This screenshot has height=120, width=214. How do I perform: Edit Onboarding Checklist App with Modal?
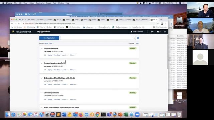point(45,85)
